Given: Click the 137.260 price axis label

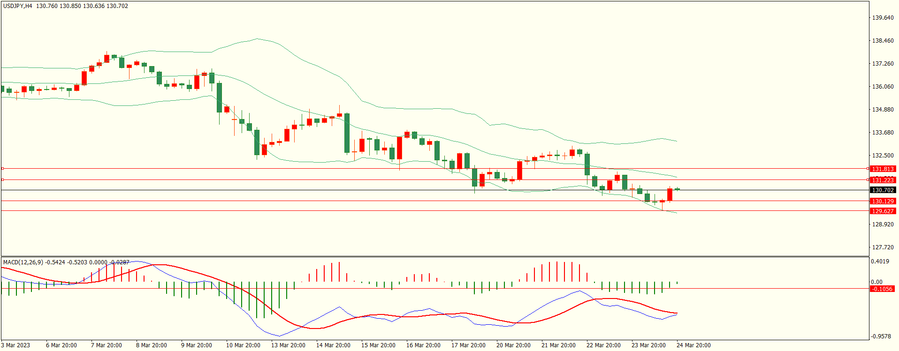Looking at the screenshot, I should tap(883, 64).
